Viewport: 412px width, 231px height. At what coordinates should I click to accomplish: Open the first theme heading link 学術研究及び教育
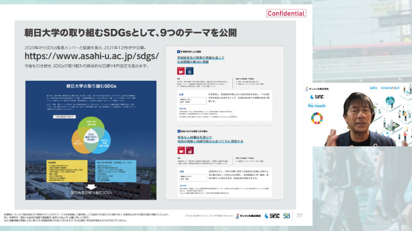click(201, 60)
